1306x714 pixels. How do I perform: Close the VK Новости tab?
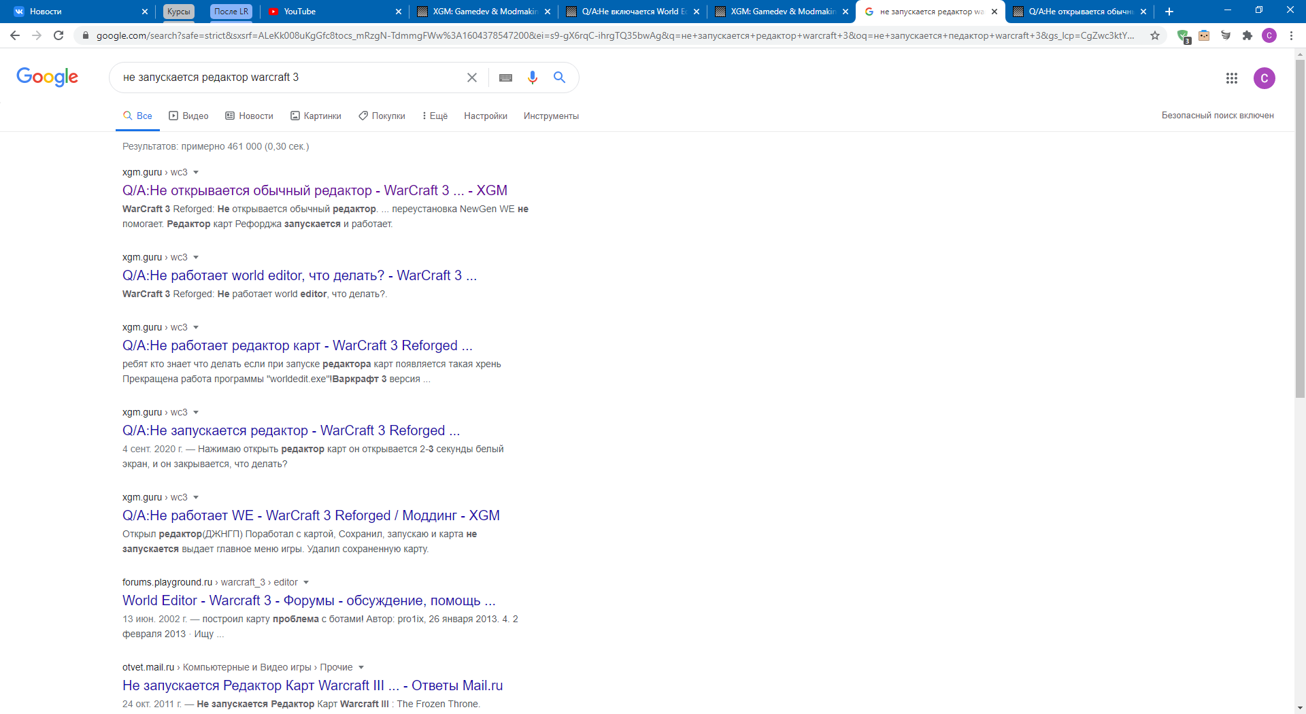click(145, 12)
